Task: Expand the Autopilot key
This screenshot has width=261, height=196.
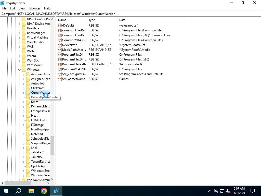Action: click(23, 83)
